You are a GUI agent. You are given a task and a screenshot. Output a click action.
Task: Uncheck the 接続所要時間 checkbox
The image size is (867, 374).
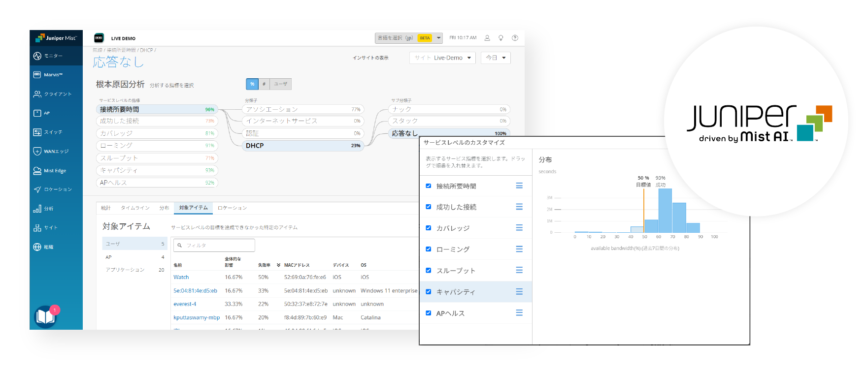click(429, 186)
